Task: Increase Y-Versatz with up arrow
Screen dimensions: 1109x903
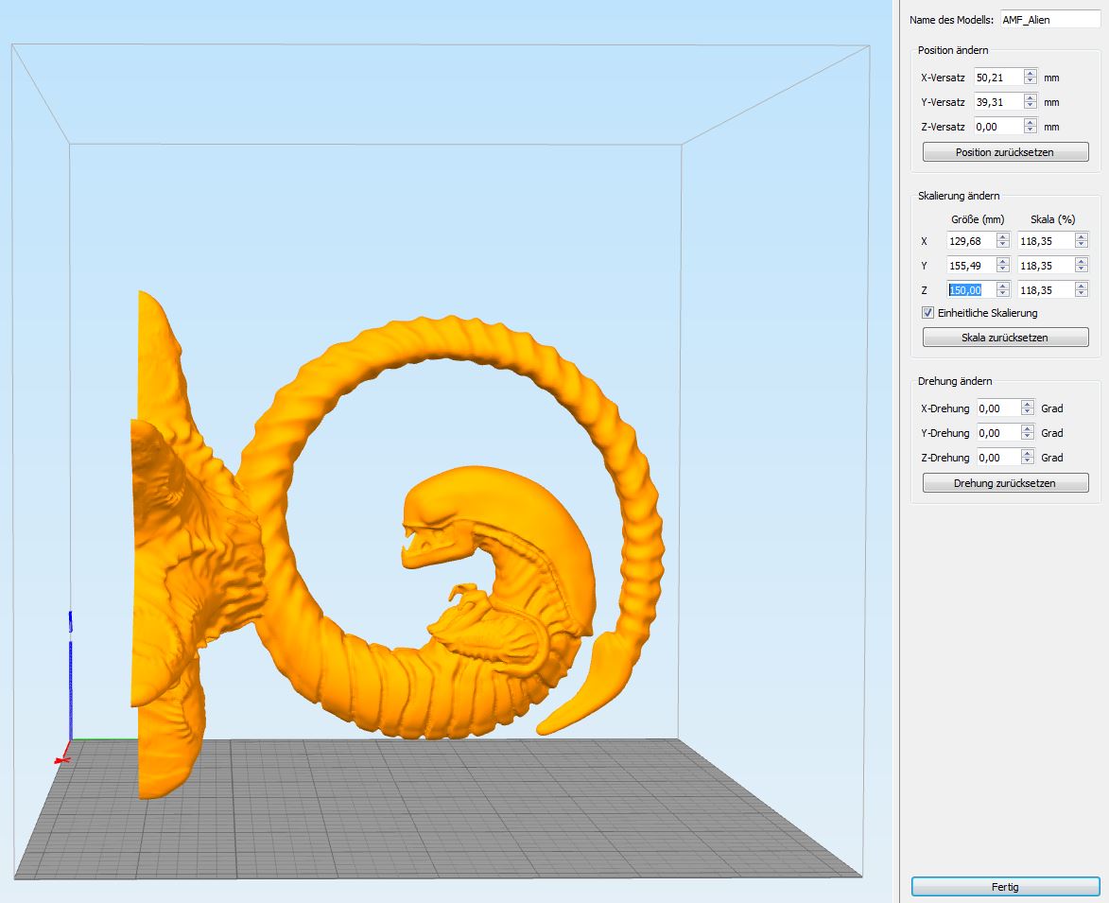Action: pyautogui.click(x=1031, y=97)
